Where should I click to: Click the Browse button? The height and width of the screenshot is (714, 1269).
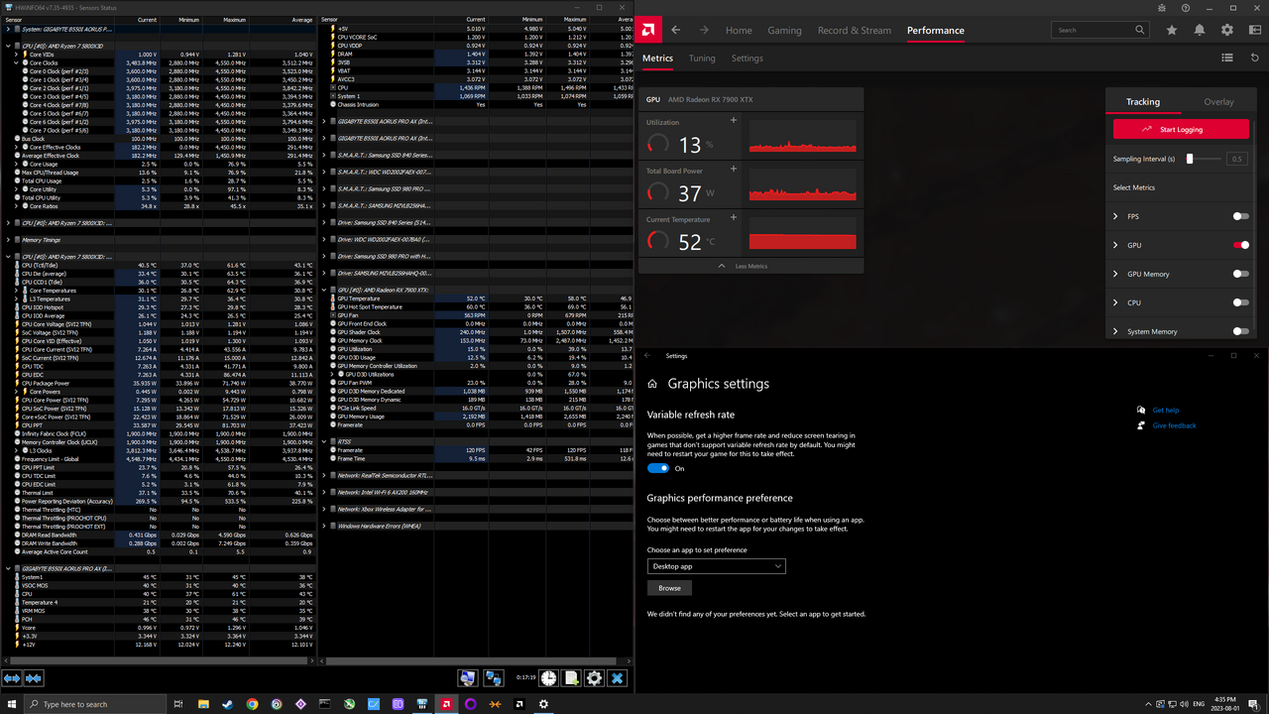pyautogui.click(x=669, y=588)
